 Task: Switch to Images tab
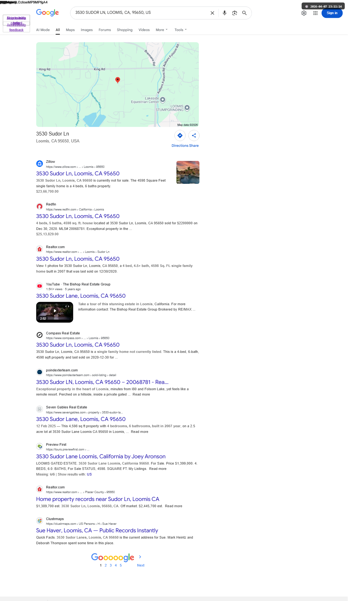(x=87, y=30)
